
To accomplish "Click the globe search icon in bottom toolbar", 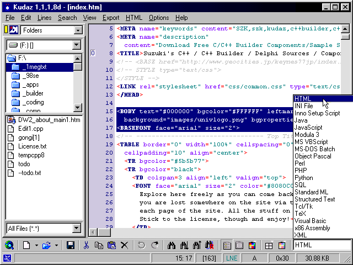I will (9, 245).
